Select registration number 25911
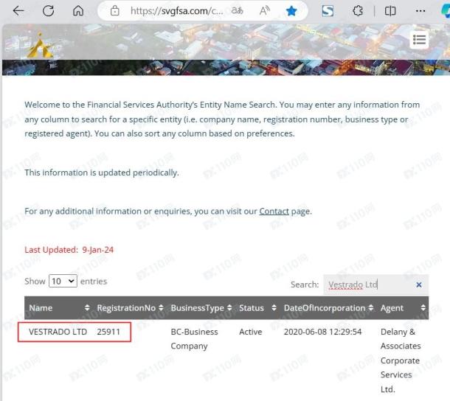This screenshot has width=450, height=401. (108, 332)
